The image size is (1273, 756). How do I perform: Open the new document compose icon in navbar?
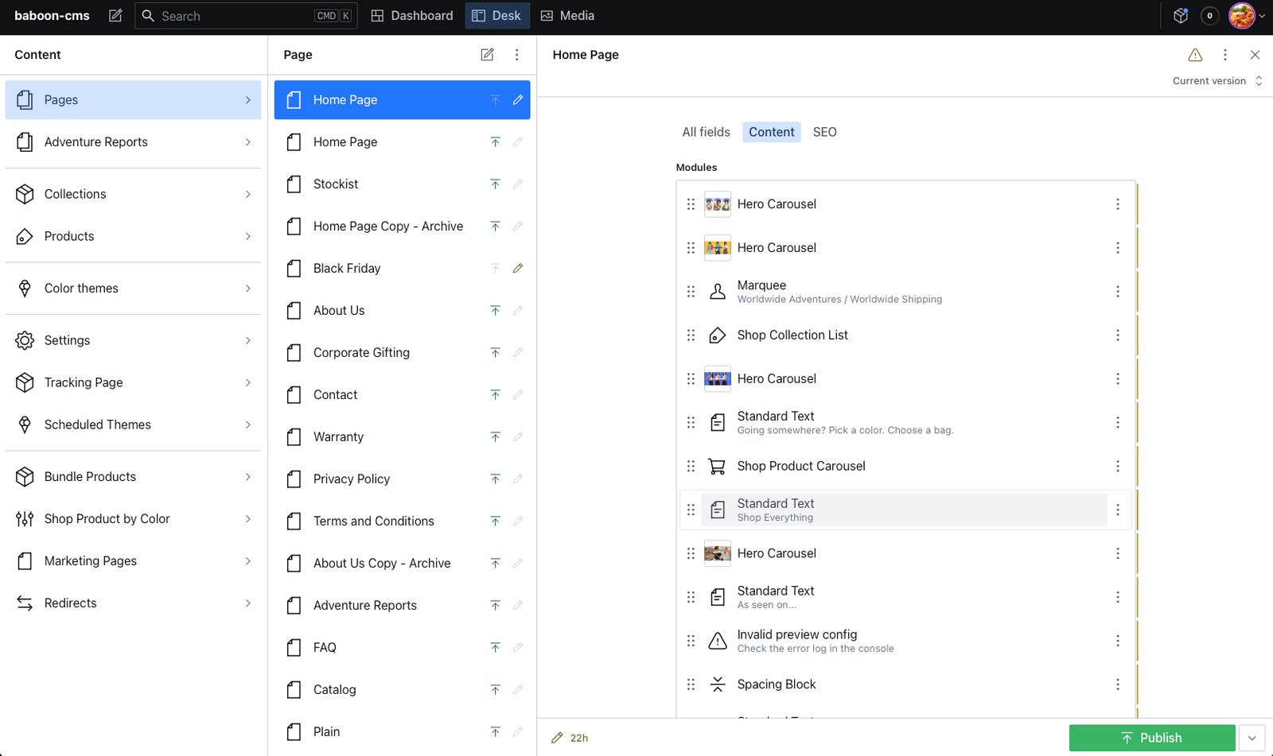[x=115, y=16]
